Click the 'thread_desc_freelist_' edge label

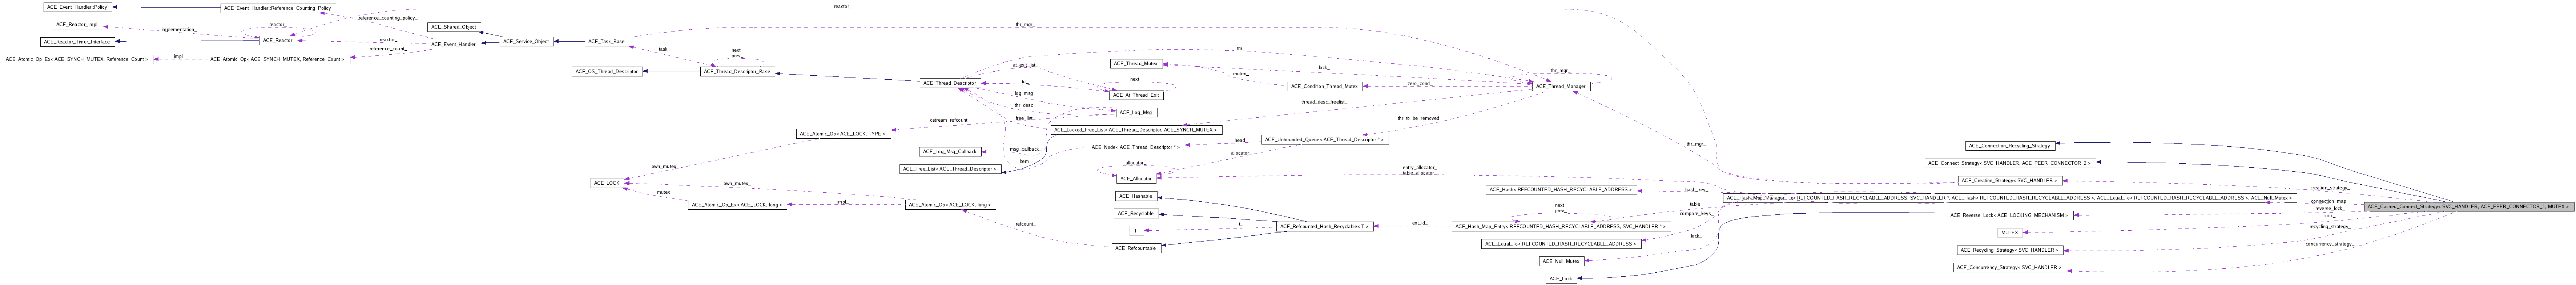[1324, 102]
